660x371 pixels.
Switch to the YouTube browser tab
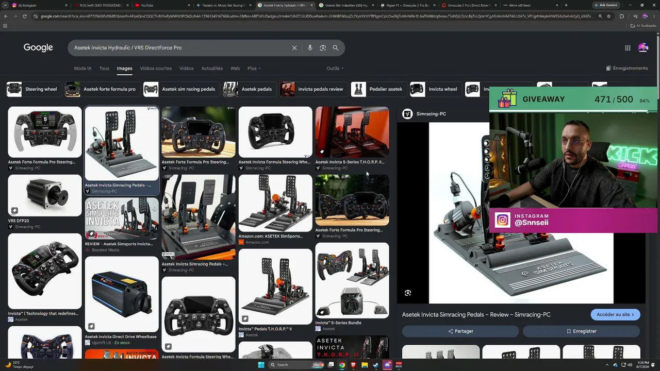coord(162,5)
